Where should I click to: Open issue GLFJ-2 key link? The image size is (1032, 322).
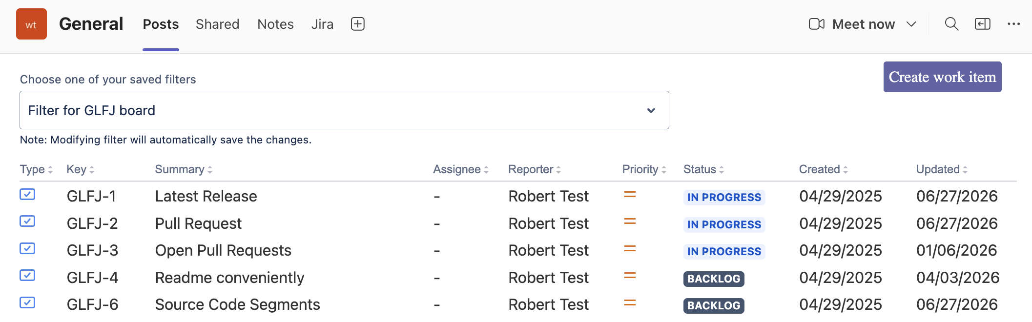(92, 223)
